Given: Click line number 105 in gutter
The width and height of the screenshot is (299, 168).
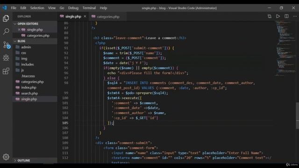Looking at the screenshot, I should pos(65,123).
